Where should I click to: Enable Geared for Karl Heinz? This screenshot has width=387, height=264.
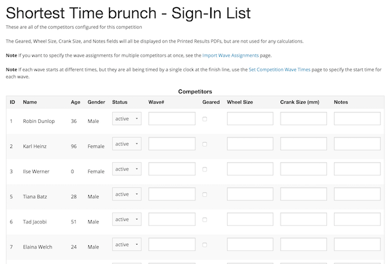click(x=205, y=144)
